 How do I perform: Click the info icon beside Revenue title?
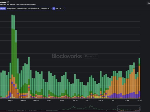point(8,2)
